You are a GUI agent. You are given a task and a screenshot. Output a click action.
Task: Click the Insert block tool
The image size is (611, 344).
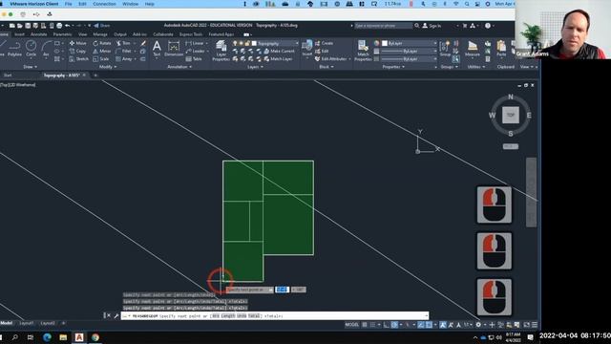coord(307,49)
